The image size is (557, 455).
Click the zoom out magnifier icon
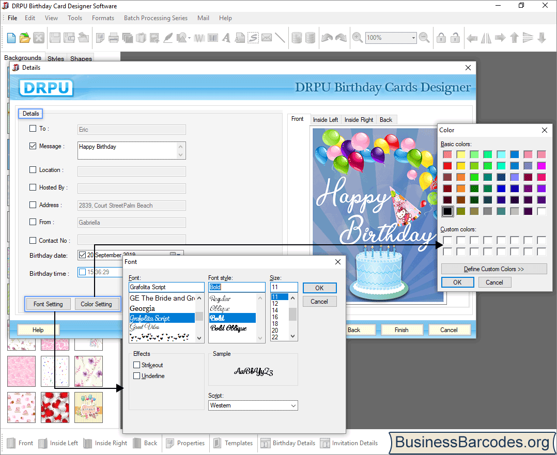pos(424,38)
